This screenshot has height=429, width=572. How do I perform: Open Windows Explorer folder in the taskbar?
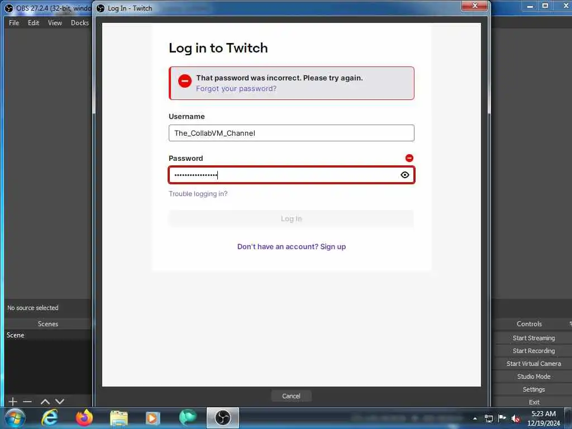coord(119,418)
